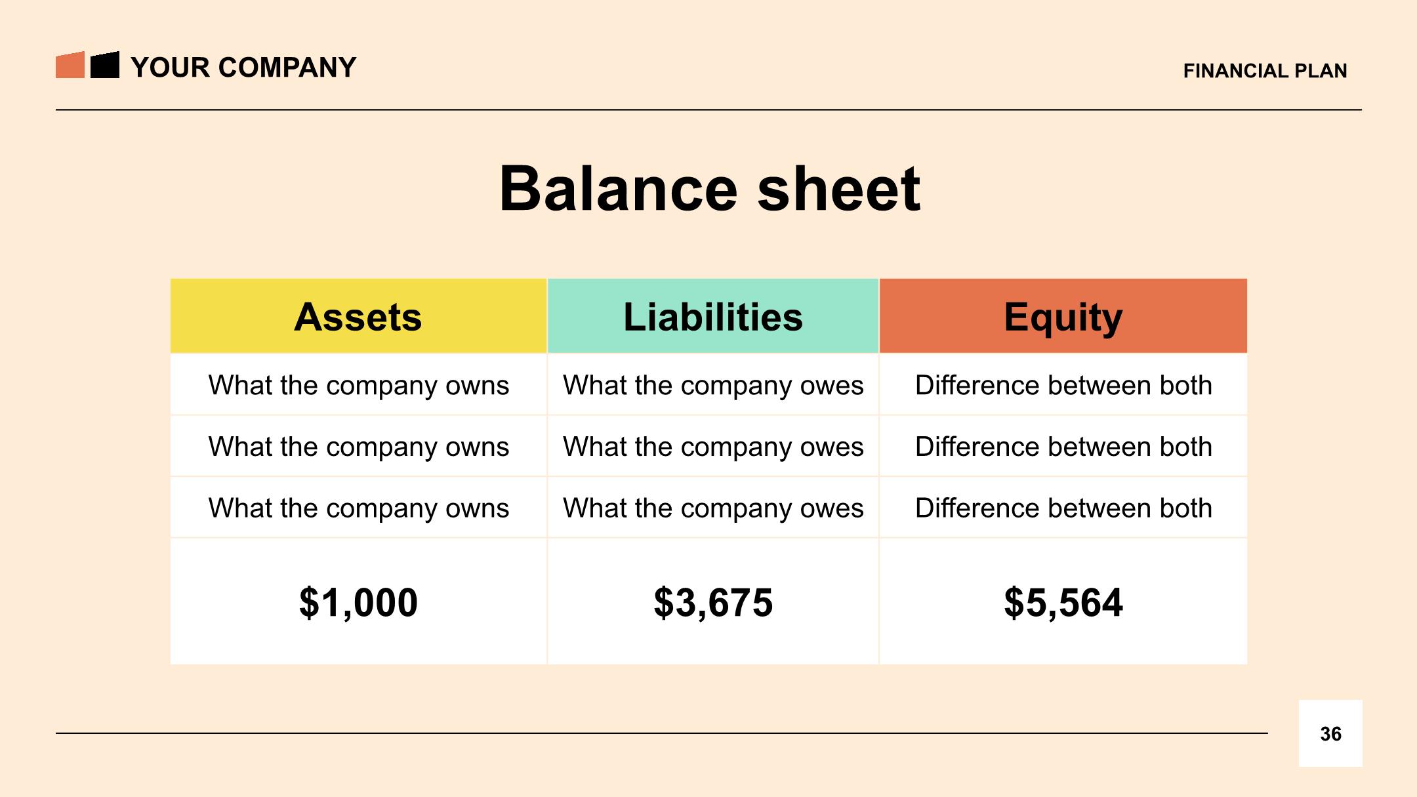Select the green Liabilities header cell

(x=713, y=316)
